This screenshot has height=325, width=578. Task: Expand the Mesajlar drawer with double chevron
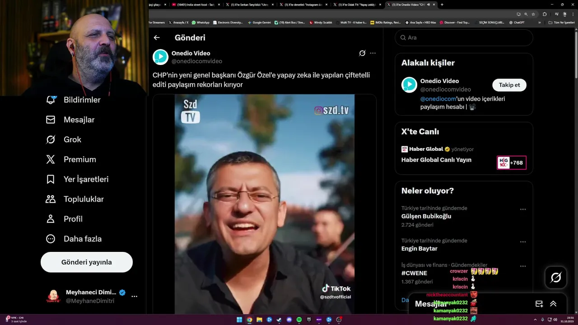553,304
